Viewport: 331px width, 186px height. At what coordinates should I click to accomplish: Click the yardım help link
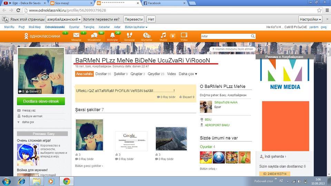click(x=314, y=27)
